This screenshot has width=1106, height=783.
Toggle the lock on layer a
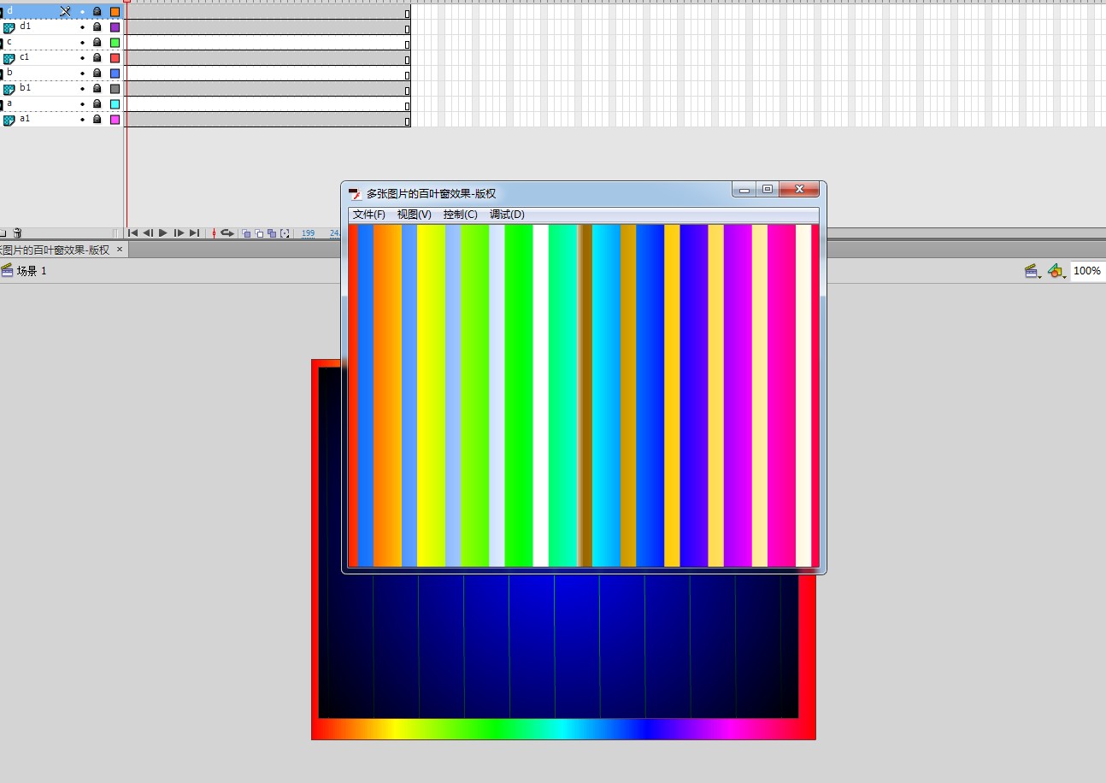tap(97, 104)
